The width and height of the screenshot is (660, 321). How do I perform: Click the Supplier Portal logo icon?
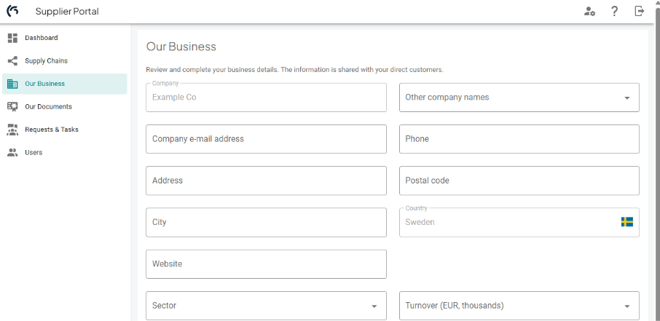(12, 11)
